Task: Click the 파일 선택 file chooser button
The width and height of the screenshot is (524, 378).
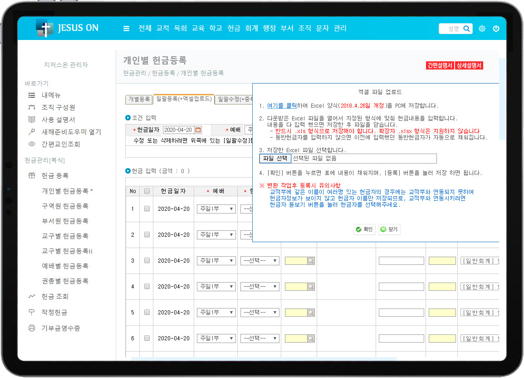Action: click(x=275, y=159)
